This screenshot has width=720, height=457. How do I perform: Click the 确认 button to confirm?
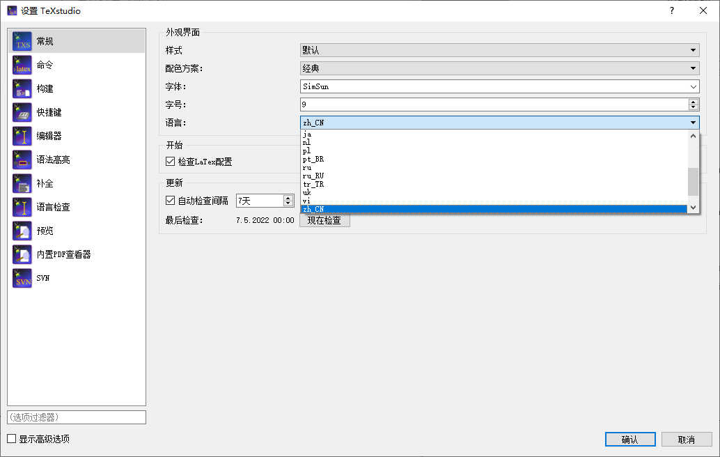(x=629, y=439)
